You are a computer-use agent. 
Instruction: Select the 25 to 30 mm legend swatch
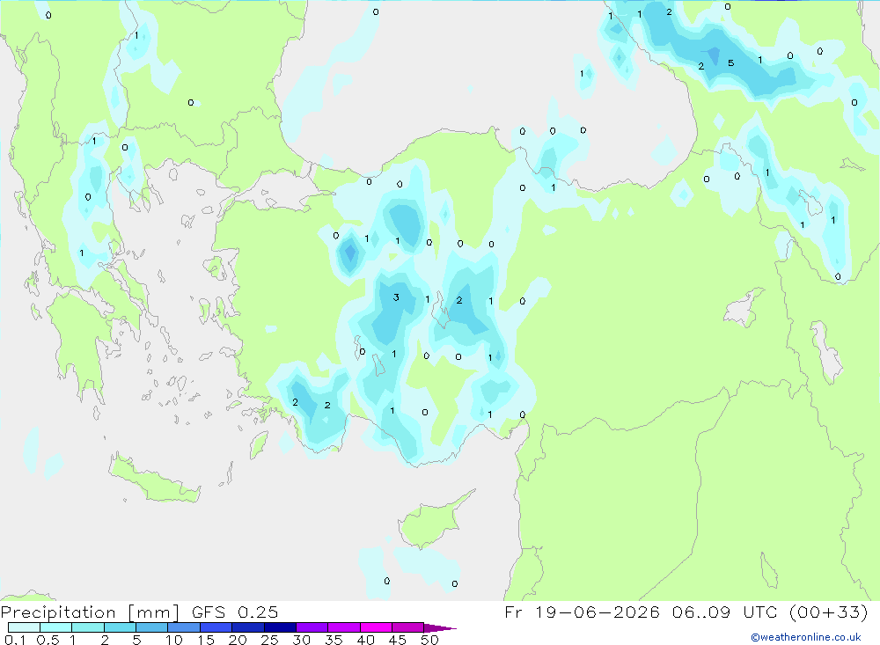pos(280,627)
